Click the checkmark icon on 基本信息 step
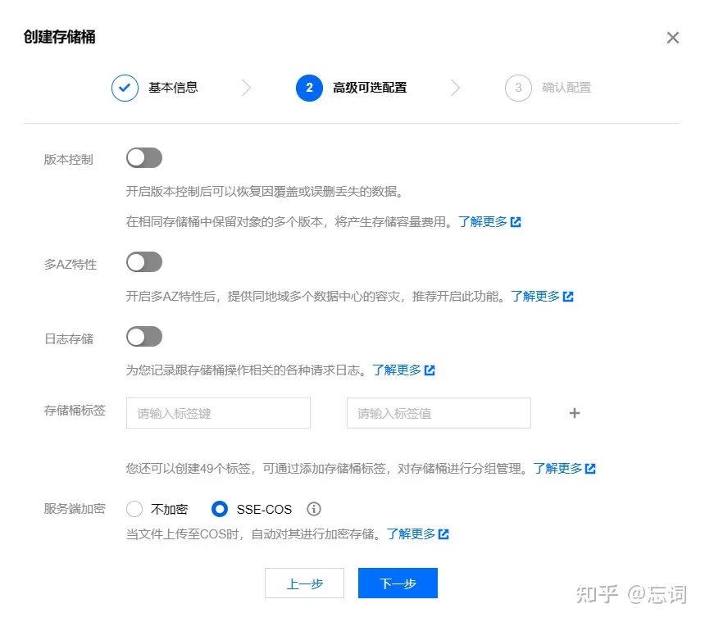The image size is (705, 622). (x=125, y=88)
